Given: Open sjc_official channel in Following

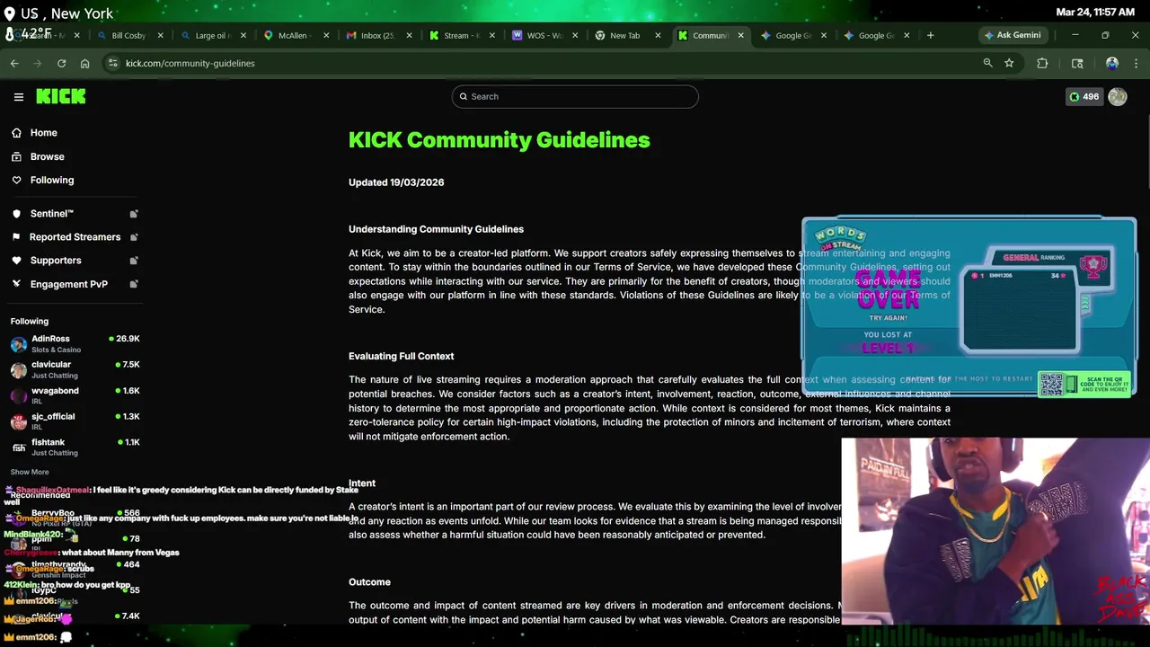Looking at the screenshot, I should tap(75, 421).
